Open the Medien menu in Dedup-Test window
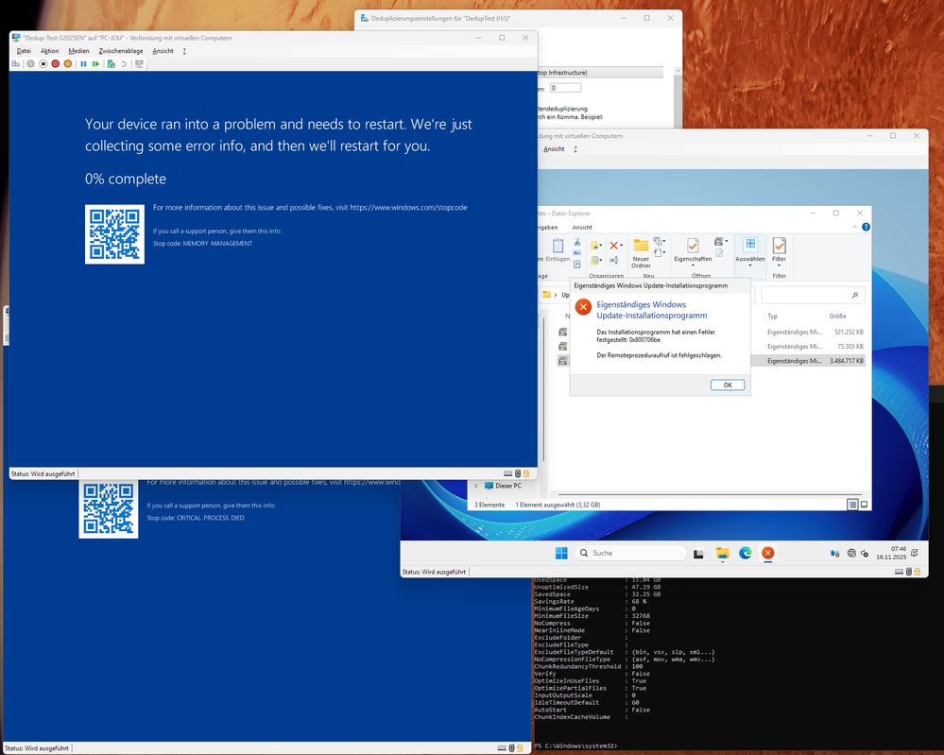The width and height of the screenshot is (944, 755). [78, 51]
